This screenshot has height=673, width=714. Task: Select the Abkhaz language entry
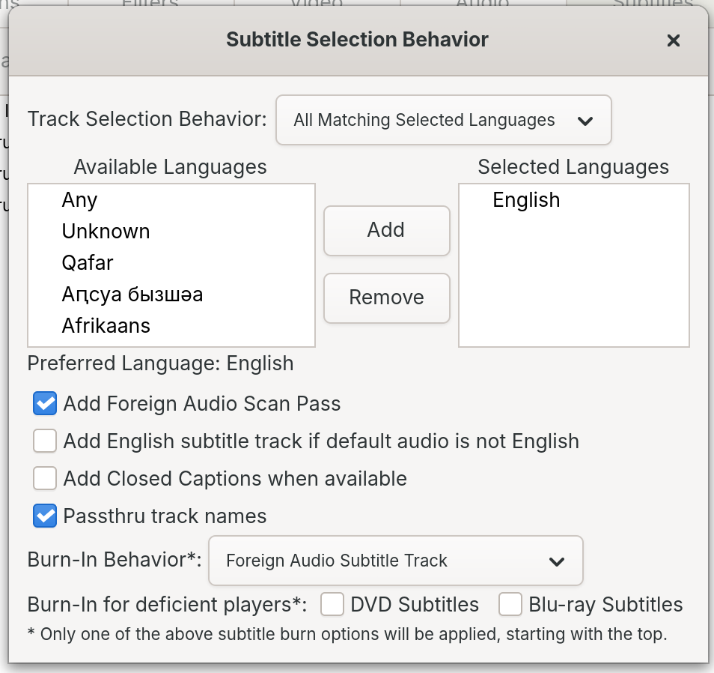click(x=132, y=294)
